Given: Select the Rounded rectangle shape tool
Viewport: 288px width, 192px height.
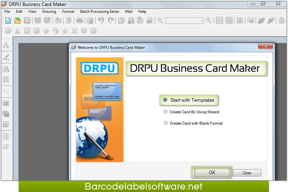Looking at the screenshot, I should 36,31.
